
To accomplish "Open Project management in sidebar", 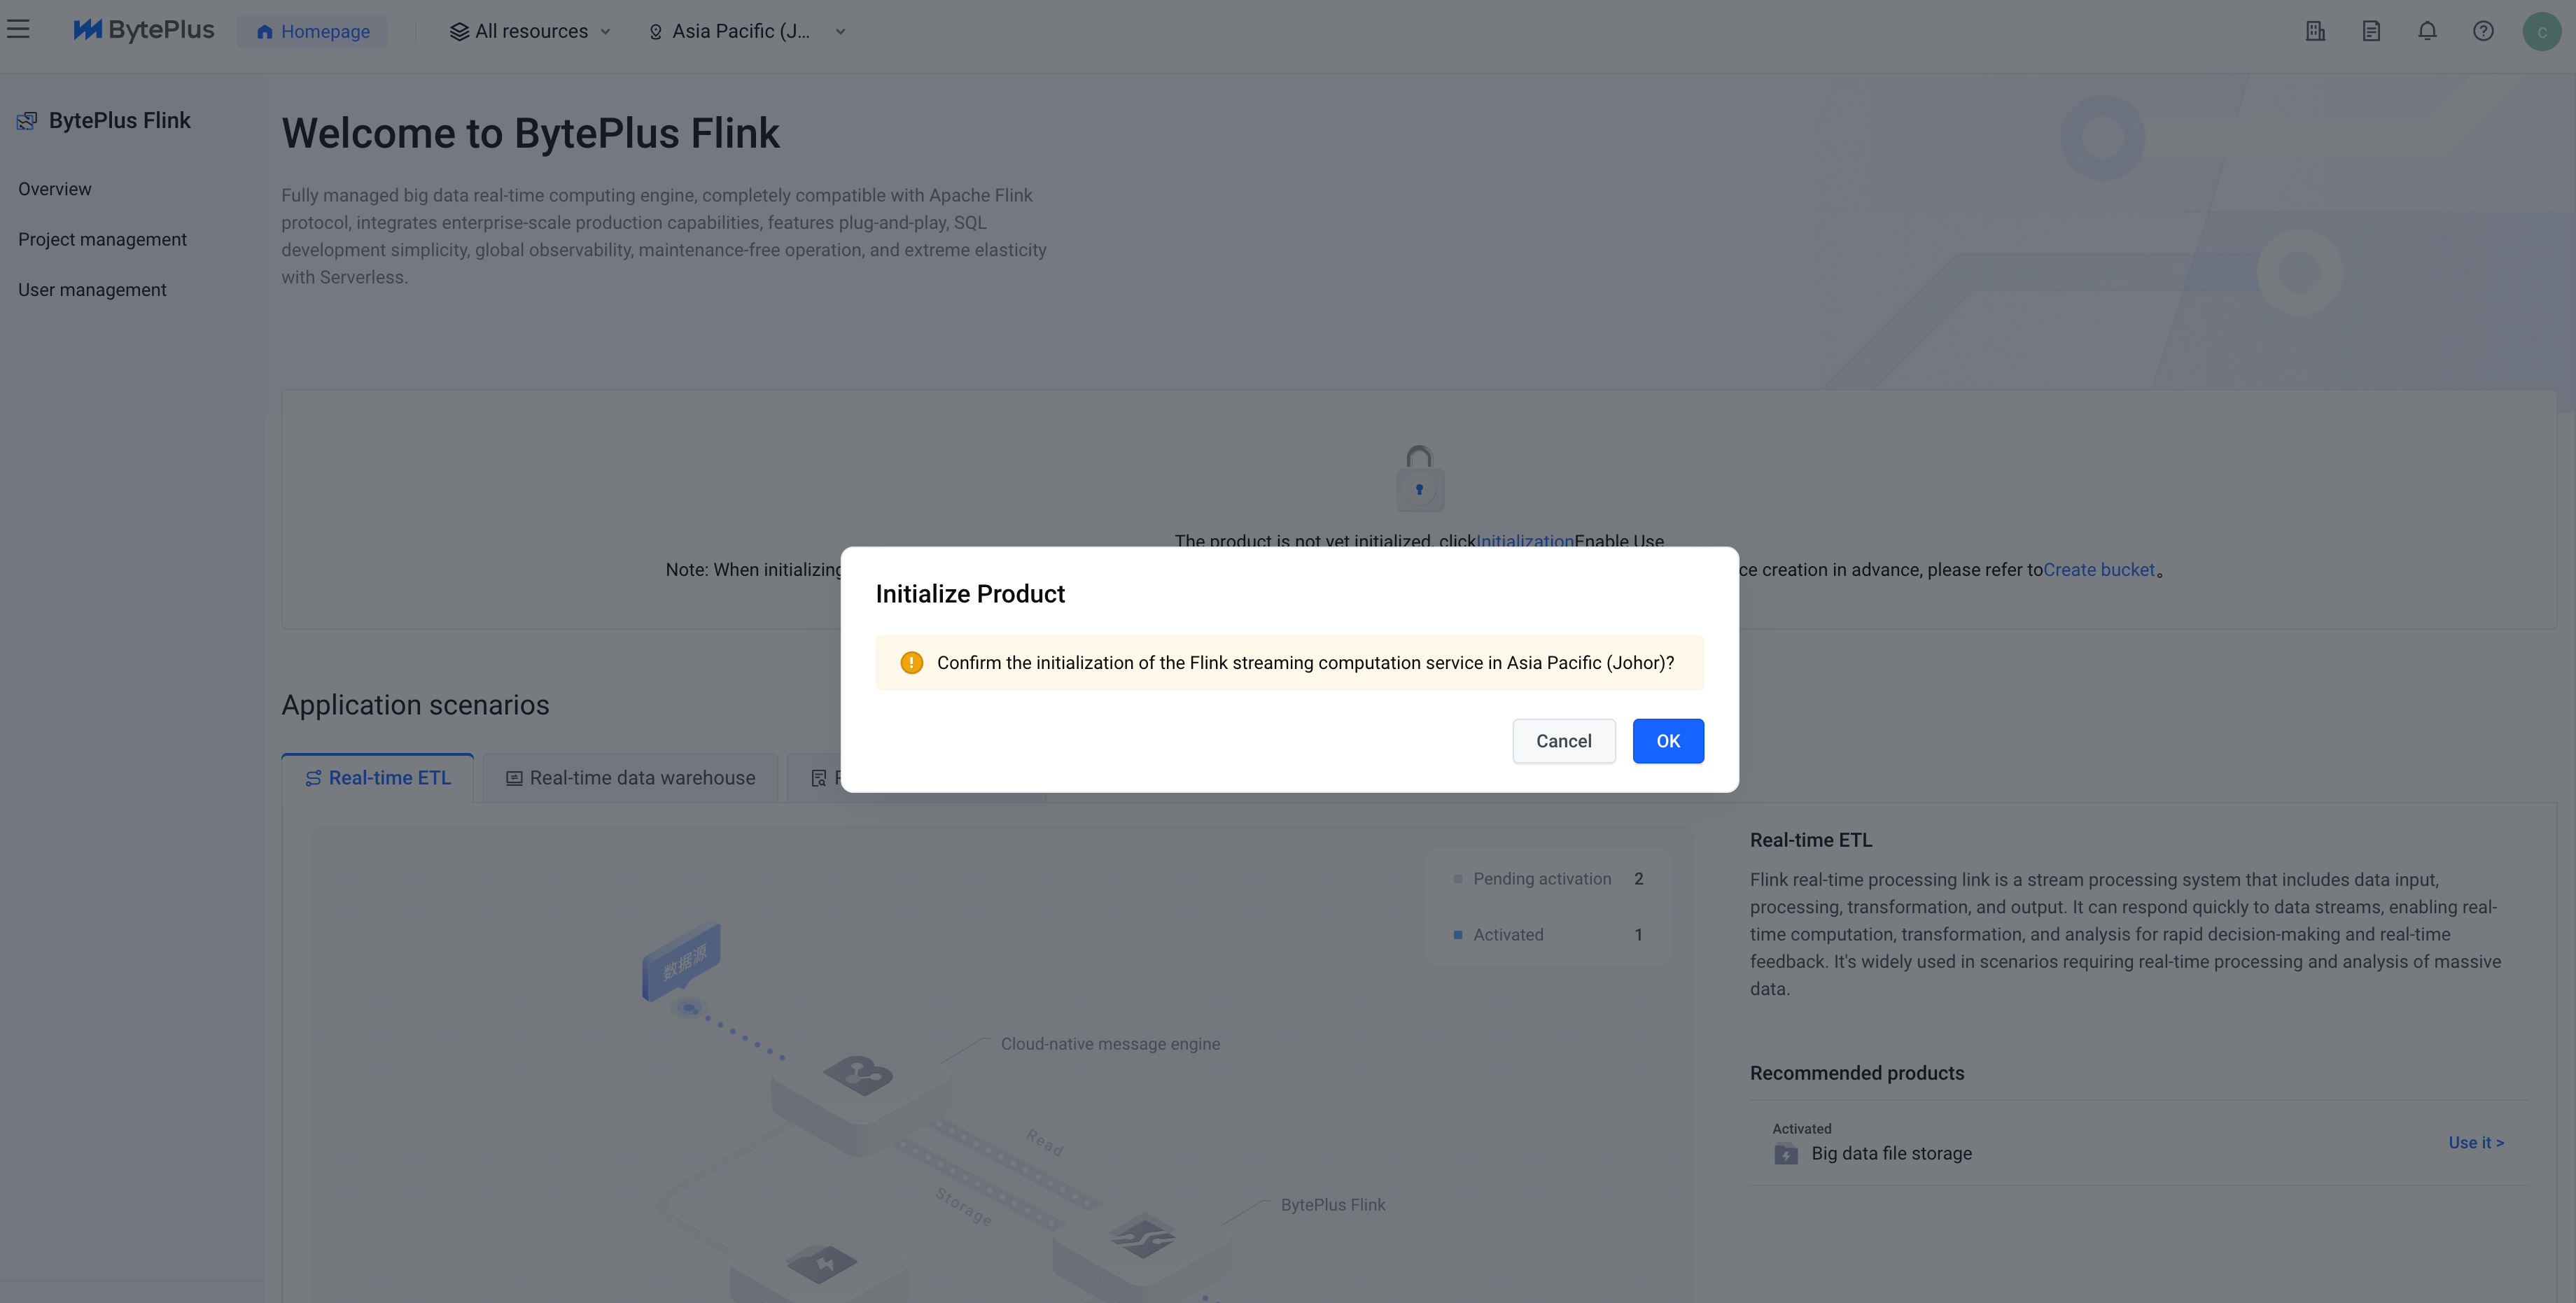I will coord(102,240).
